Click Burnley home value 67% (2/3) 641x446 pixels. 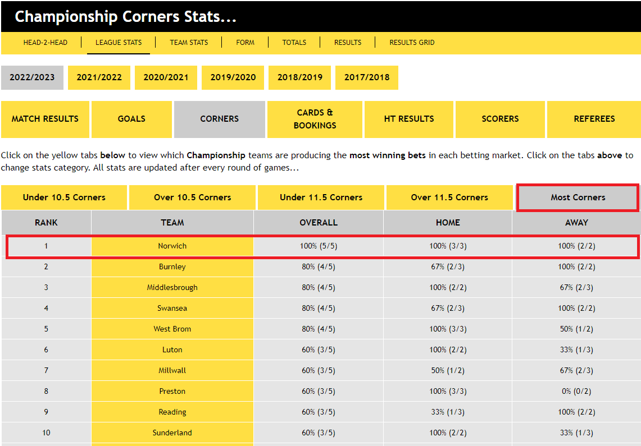[x=448, y=267]
